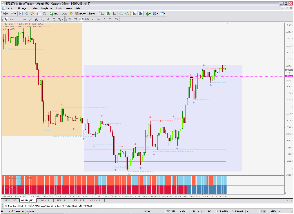Select the Trendline drawing tool
294x214 pixels.
pos(31,19)
